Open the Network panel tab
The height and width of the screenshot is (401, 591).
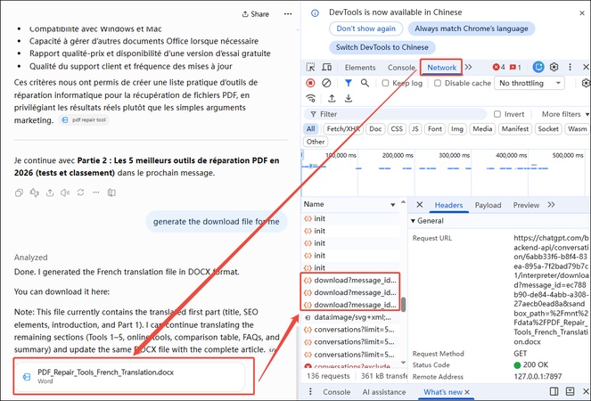pyautogui.click(x=441, y=68)
